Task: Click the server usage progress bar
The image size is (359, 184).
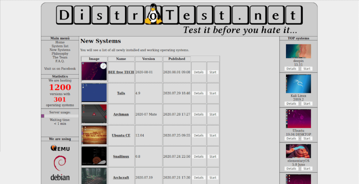Action: [x=60, y=116]
